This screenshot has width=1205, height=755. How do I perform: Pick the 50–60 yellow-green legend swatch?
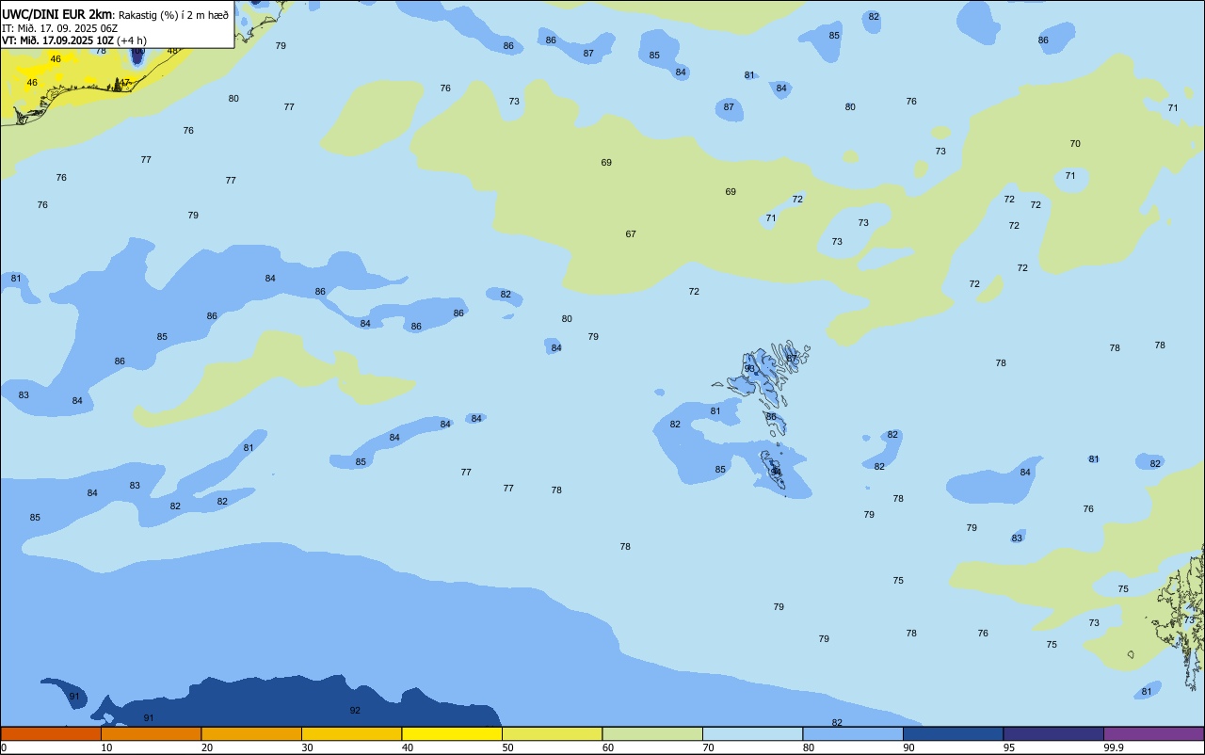point(552,733)
